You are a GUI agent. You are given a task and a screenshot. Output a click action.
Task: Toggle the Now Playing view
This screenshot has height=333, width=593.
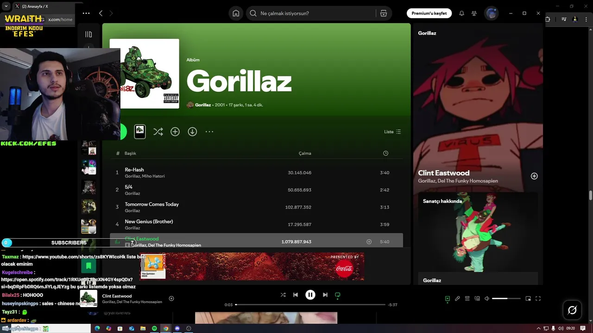click(447, 299)
